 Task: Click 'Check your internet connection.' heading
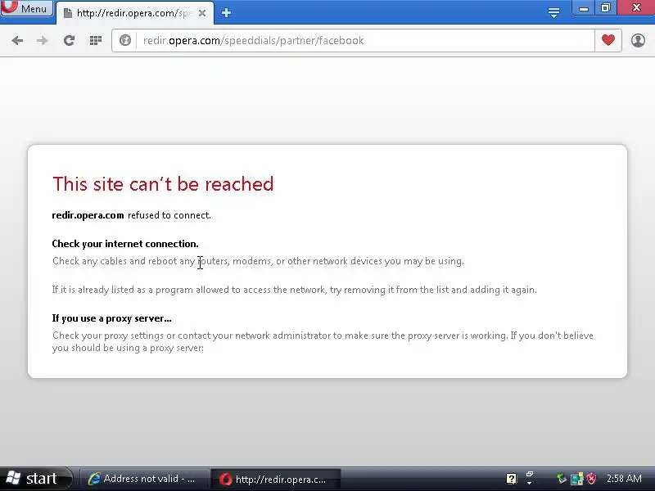click(125, 244)
